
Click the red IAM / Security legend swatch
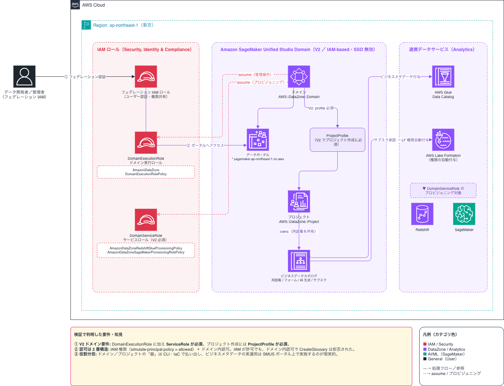(x=425, y=344)
